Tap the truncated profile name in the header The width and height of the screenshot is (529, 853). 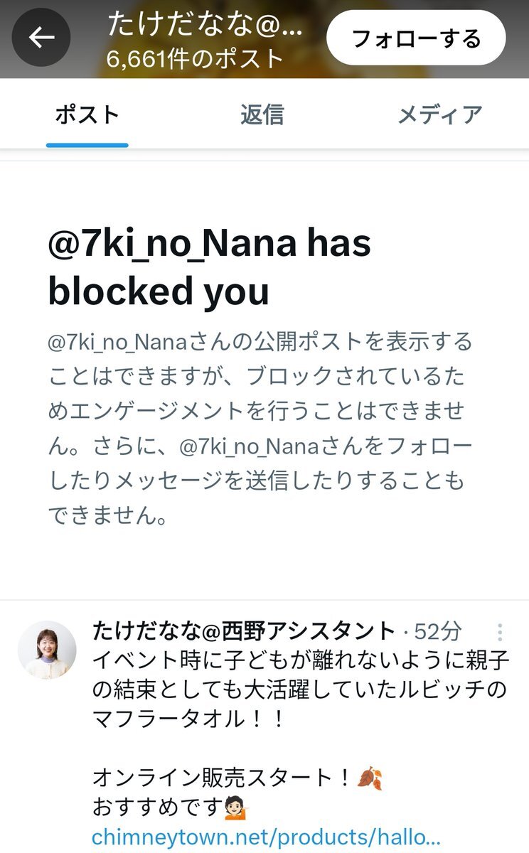[205, 24]
